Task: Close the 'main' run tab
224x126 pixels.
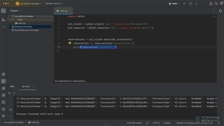Action: tap(34, 86)
